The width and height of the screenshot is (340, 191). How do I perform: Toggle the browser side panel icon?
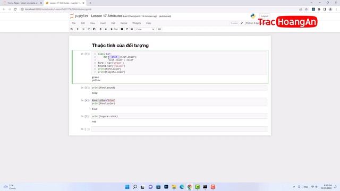[325, 10]
